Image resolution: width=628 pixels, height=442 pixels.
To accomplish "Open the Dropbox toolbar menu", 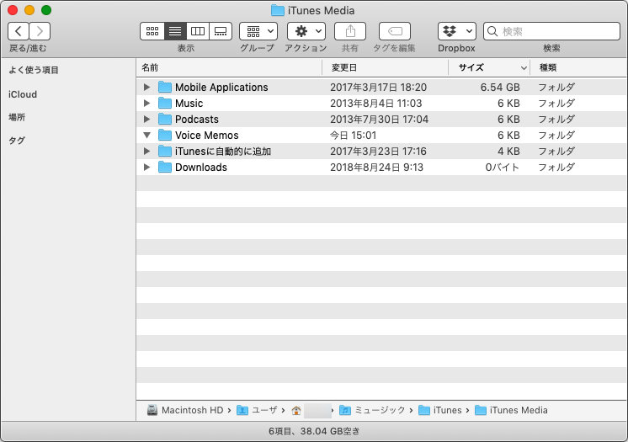I will [457, 31].
